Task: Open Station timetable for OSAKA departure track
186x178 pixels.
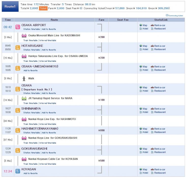Action: pyautogui.click(x=32, y=93)
